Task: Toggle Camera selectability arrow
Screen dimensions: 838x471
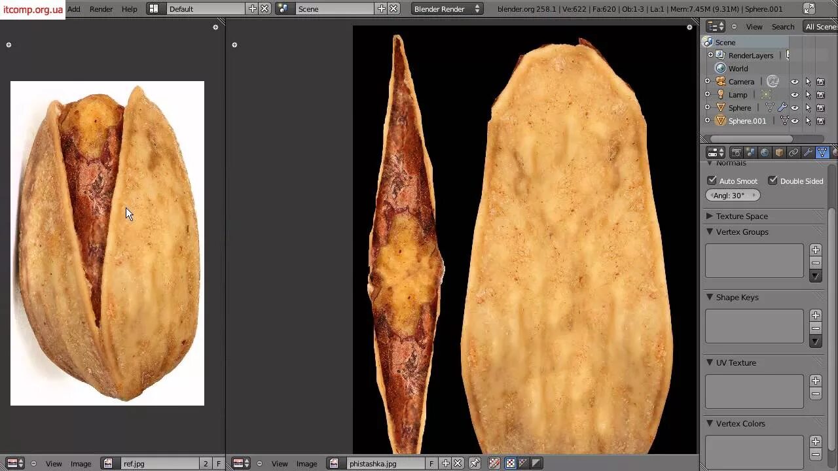Action: (808, 82)
